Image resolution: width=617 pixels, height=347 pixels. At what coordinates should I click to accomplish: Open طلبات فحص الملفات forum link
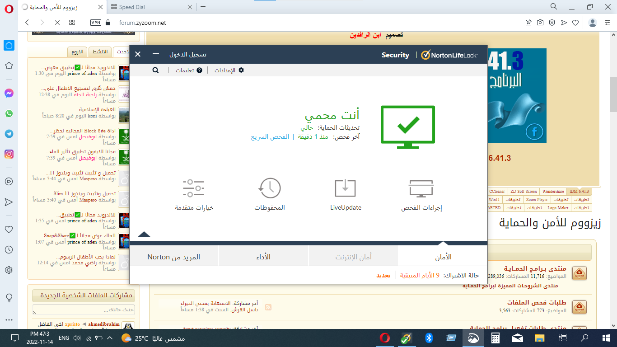tap(537, 303)
